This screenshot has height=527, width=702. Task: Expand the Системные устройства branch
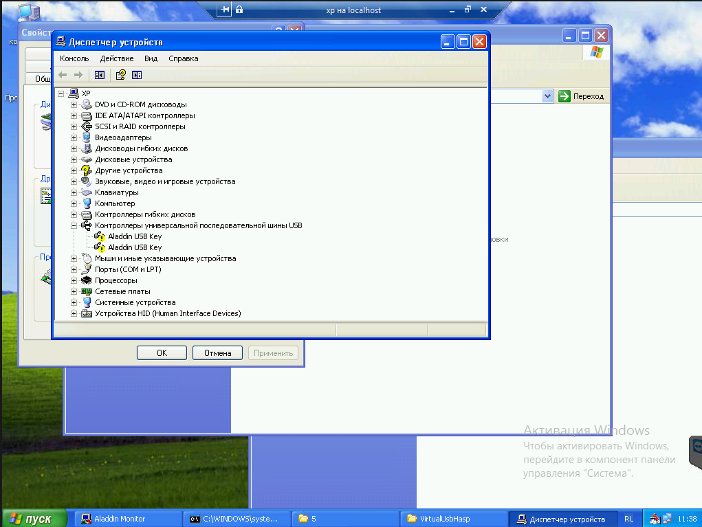tap(74, 302)
